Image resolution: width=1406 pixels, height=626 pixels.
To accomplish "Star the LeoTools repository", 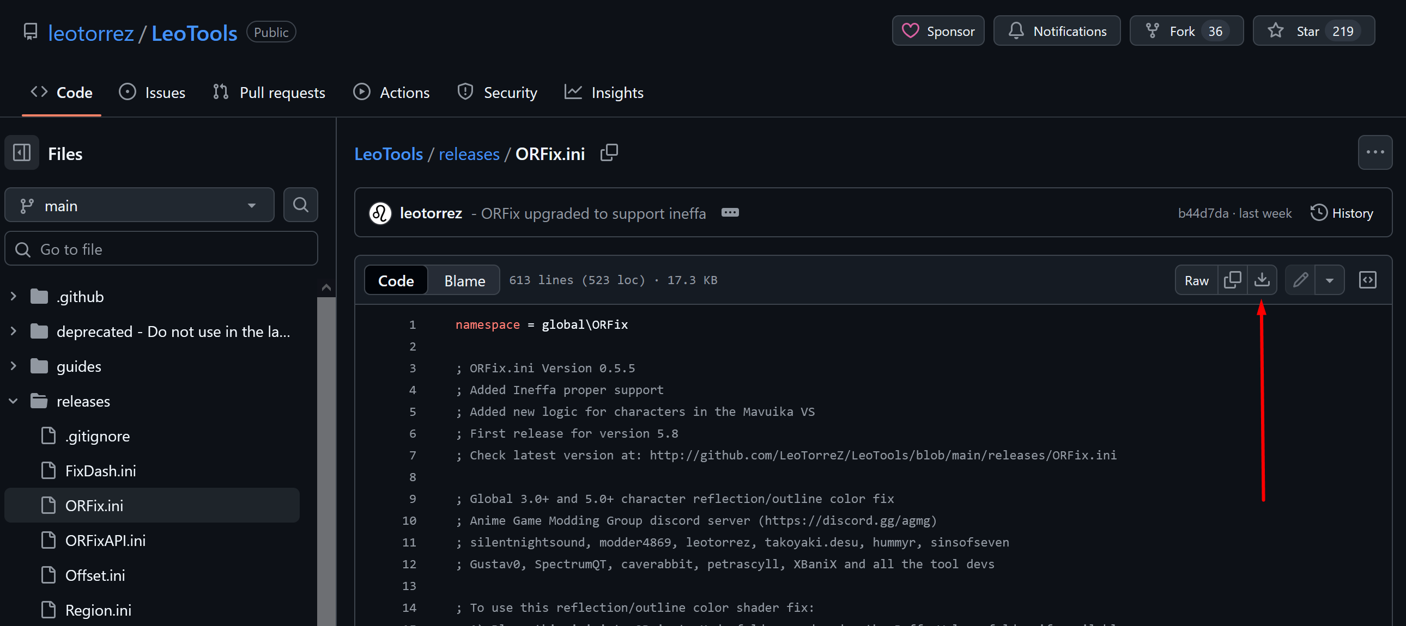I will [1308, 31].
